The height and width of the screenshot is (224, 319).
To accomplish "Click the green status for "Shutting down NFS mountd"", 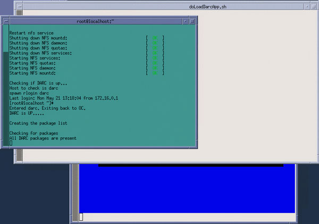I will click(155, 38).
